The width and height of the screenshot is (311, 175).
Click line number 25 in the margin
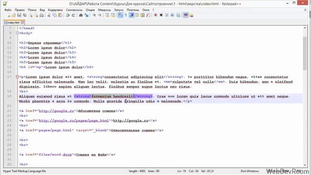9,130
